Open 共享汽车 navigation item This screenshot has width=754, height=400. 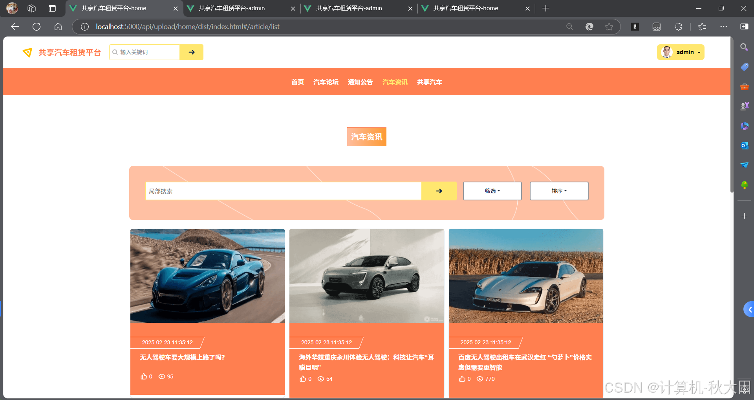(430, 82)
